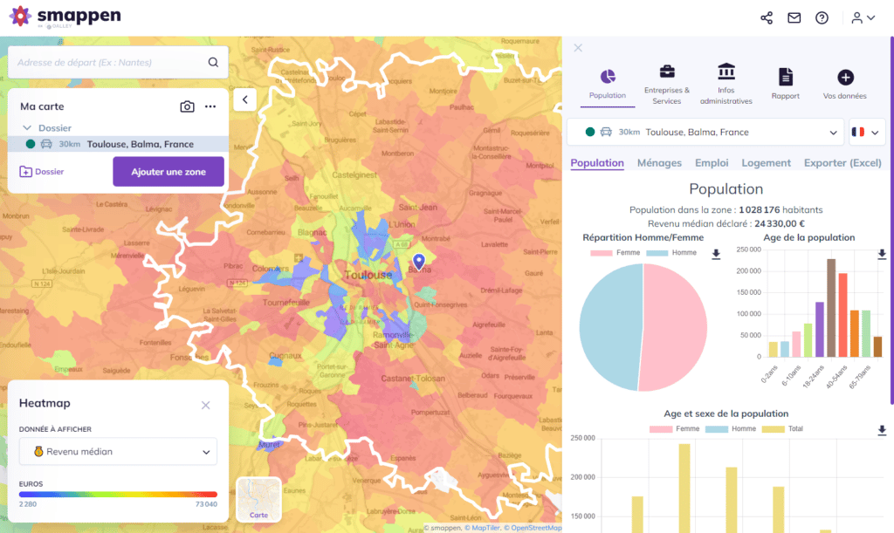Click the blue Homme pie slice
The width and height of the screenshot is (894, 533).
point(610,327)
